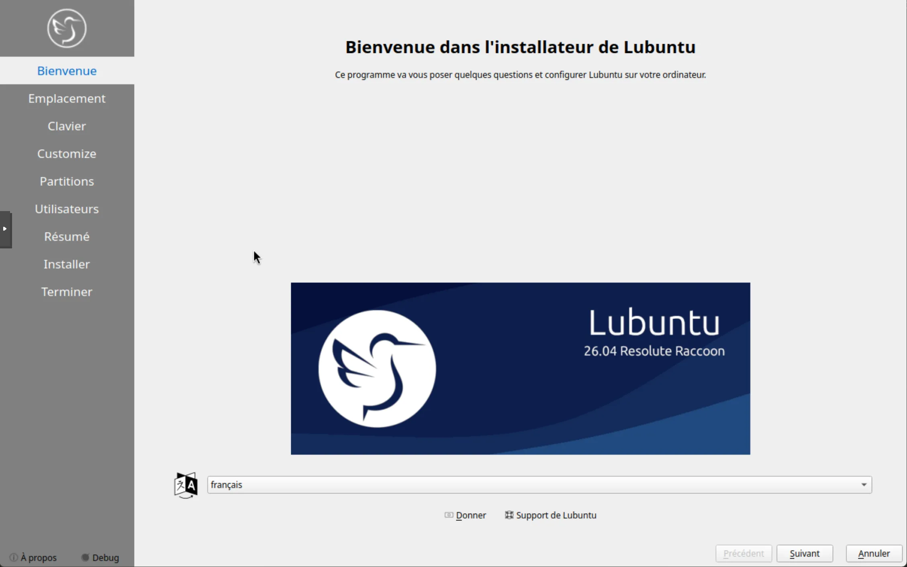Select the Clavier step
The image size is (907, 567).
67,126
